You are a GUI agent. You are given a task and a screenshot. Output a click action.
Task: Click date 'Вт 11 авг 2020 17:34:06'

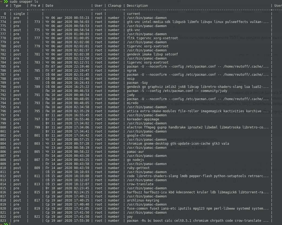pyautogui.click(x=67, y=127)
